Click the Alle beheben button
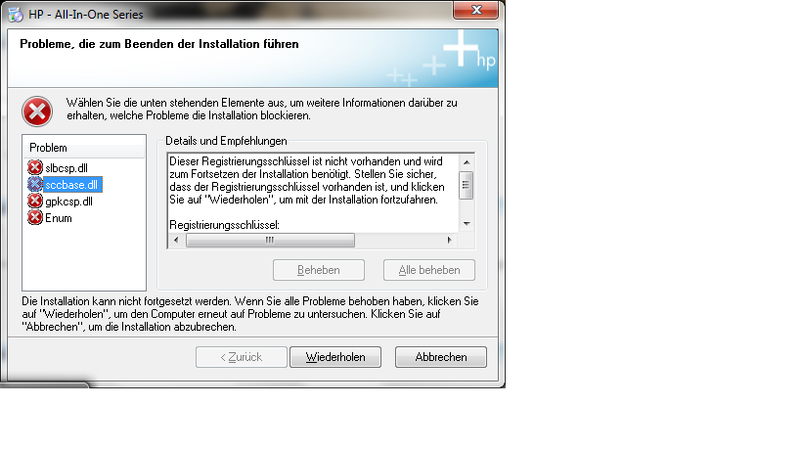The width and height of the screenshot is (801, 450). pos(429,270)
